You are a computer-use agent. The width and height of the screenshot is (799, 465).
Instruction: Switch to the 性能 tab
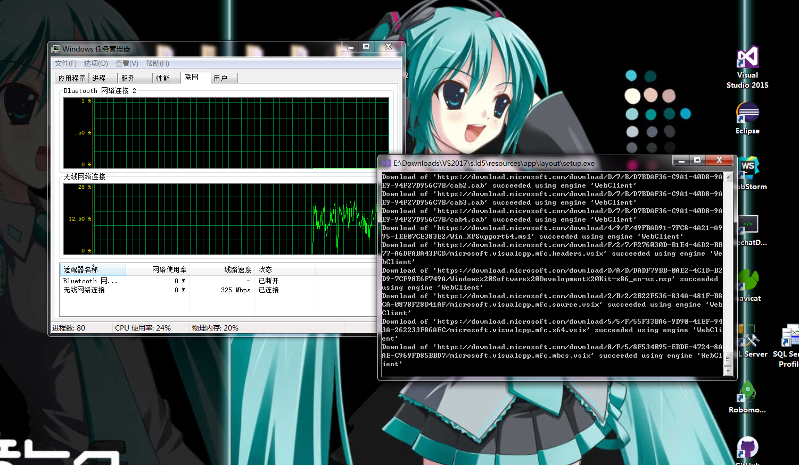(167, 78)
